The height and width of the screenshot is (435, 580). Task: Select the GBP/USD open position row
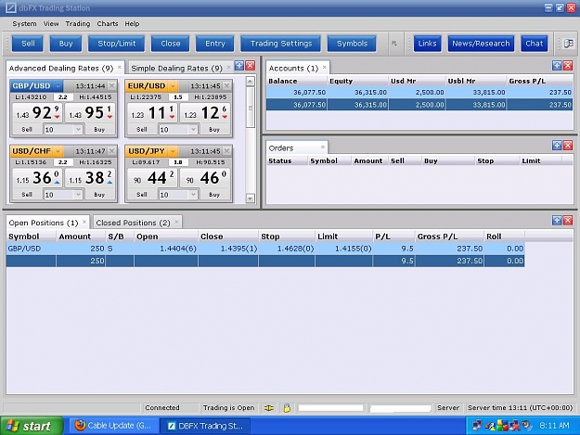(265, 249)
